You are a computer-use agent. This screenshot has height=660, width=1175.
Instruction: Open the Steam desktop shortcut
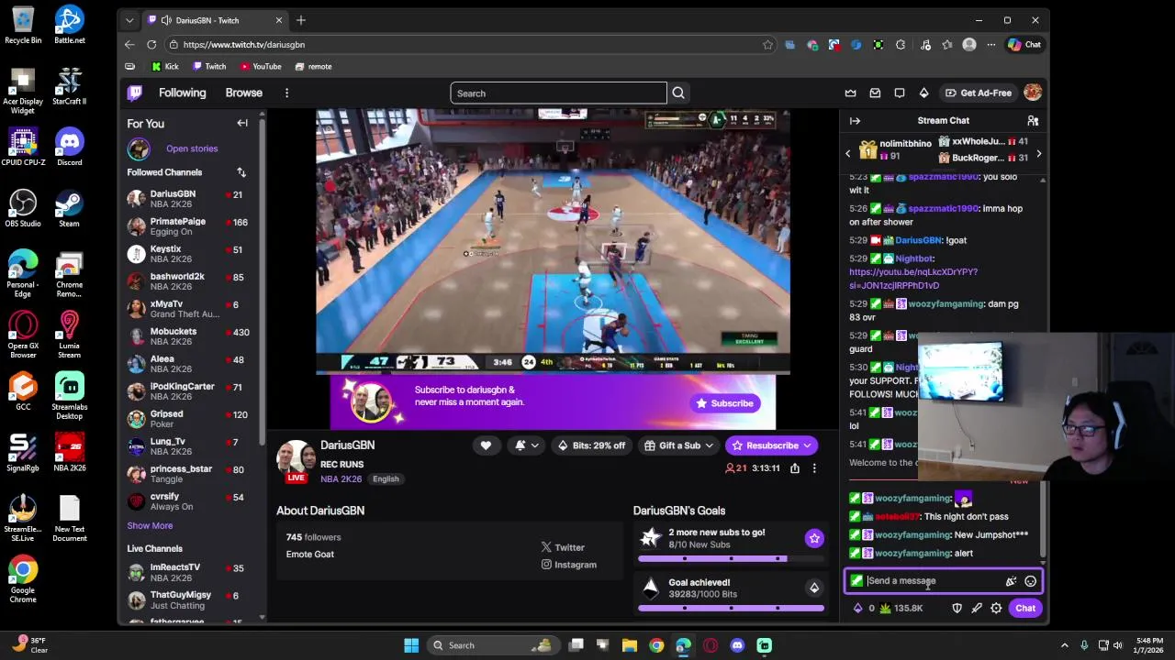69,208
